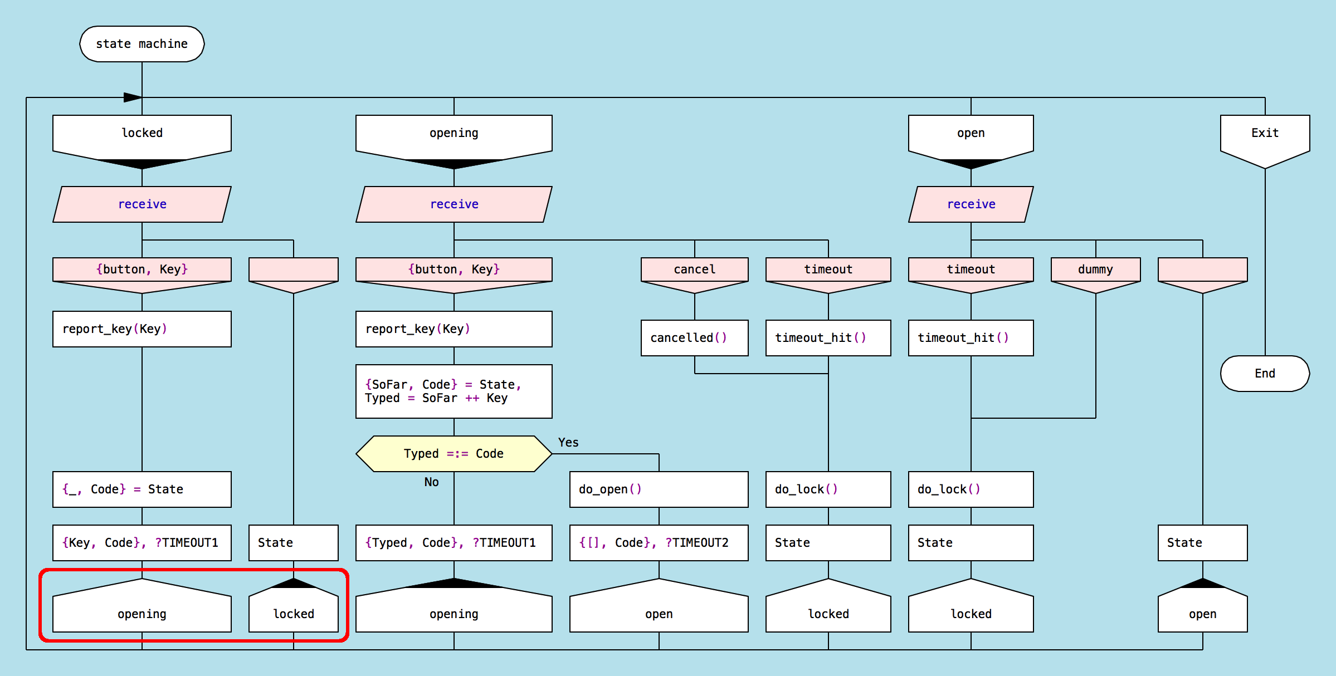Click the 'locked' branch header
Screen dimensions: 1336x676
[x=142, y=134]
